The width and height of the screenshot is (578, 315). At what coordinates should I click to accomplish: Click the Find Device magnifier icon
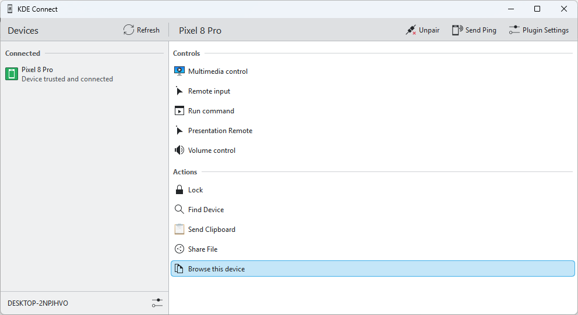179,210
